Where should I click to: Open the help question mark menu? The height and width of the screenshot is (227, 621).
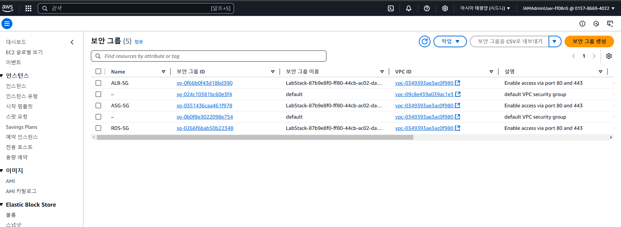pos(427,8)
